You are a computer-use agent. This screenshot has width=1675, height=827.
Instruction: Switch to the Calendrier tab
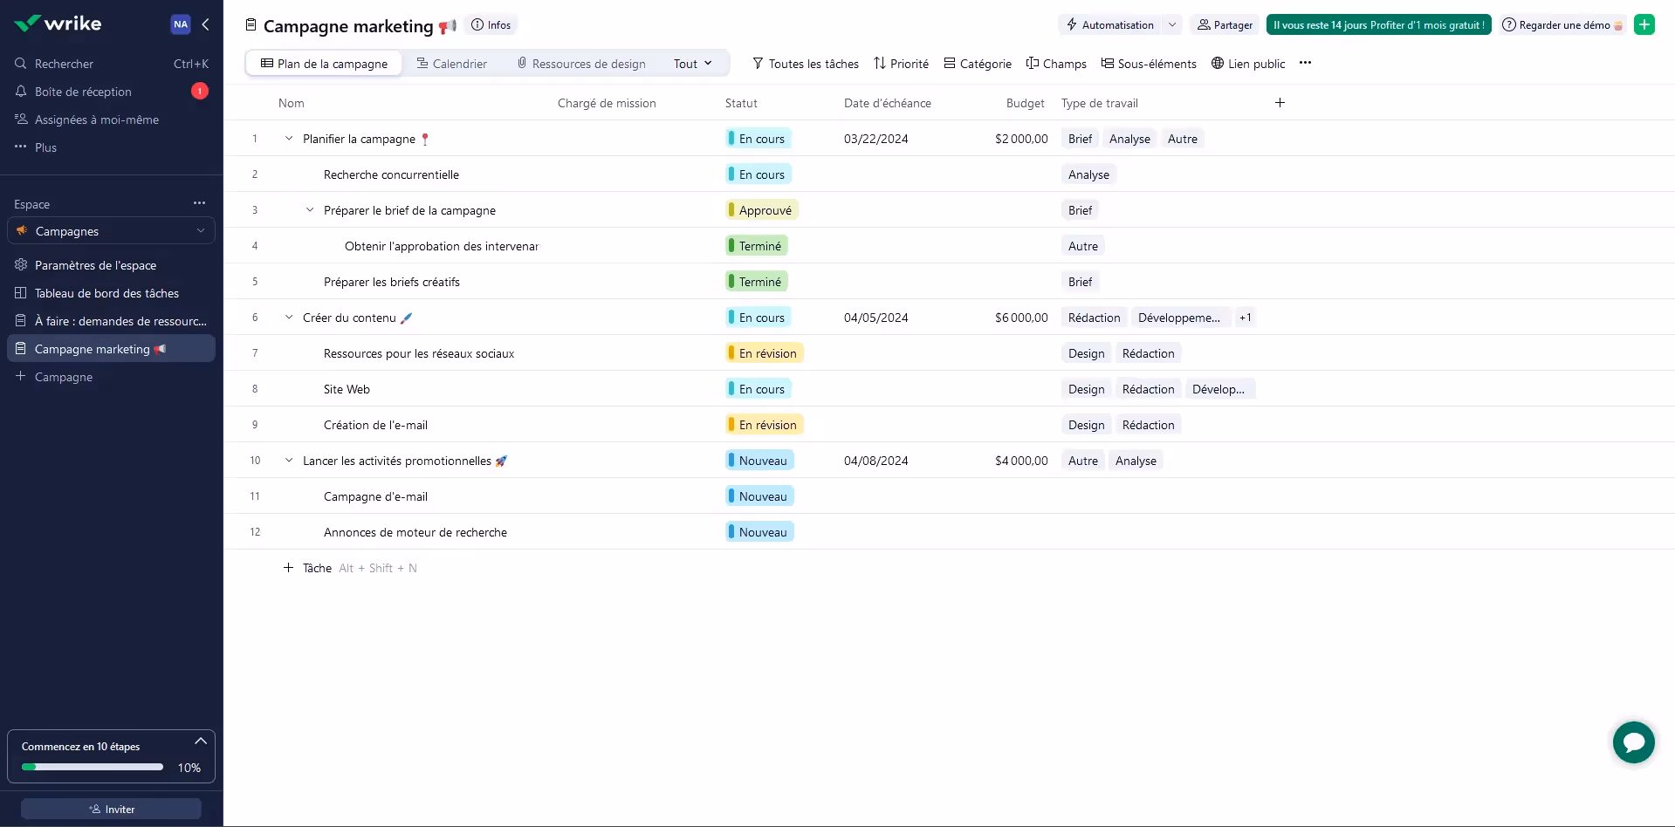click(x=452, y=64)
